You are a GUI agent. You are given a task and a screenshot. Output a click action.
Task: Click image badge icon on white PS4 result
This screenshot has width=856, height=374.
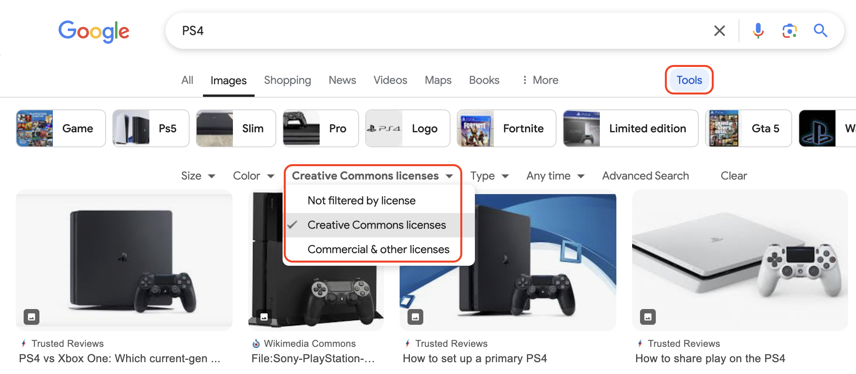tap(648, 317)
